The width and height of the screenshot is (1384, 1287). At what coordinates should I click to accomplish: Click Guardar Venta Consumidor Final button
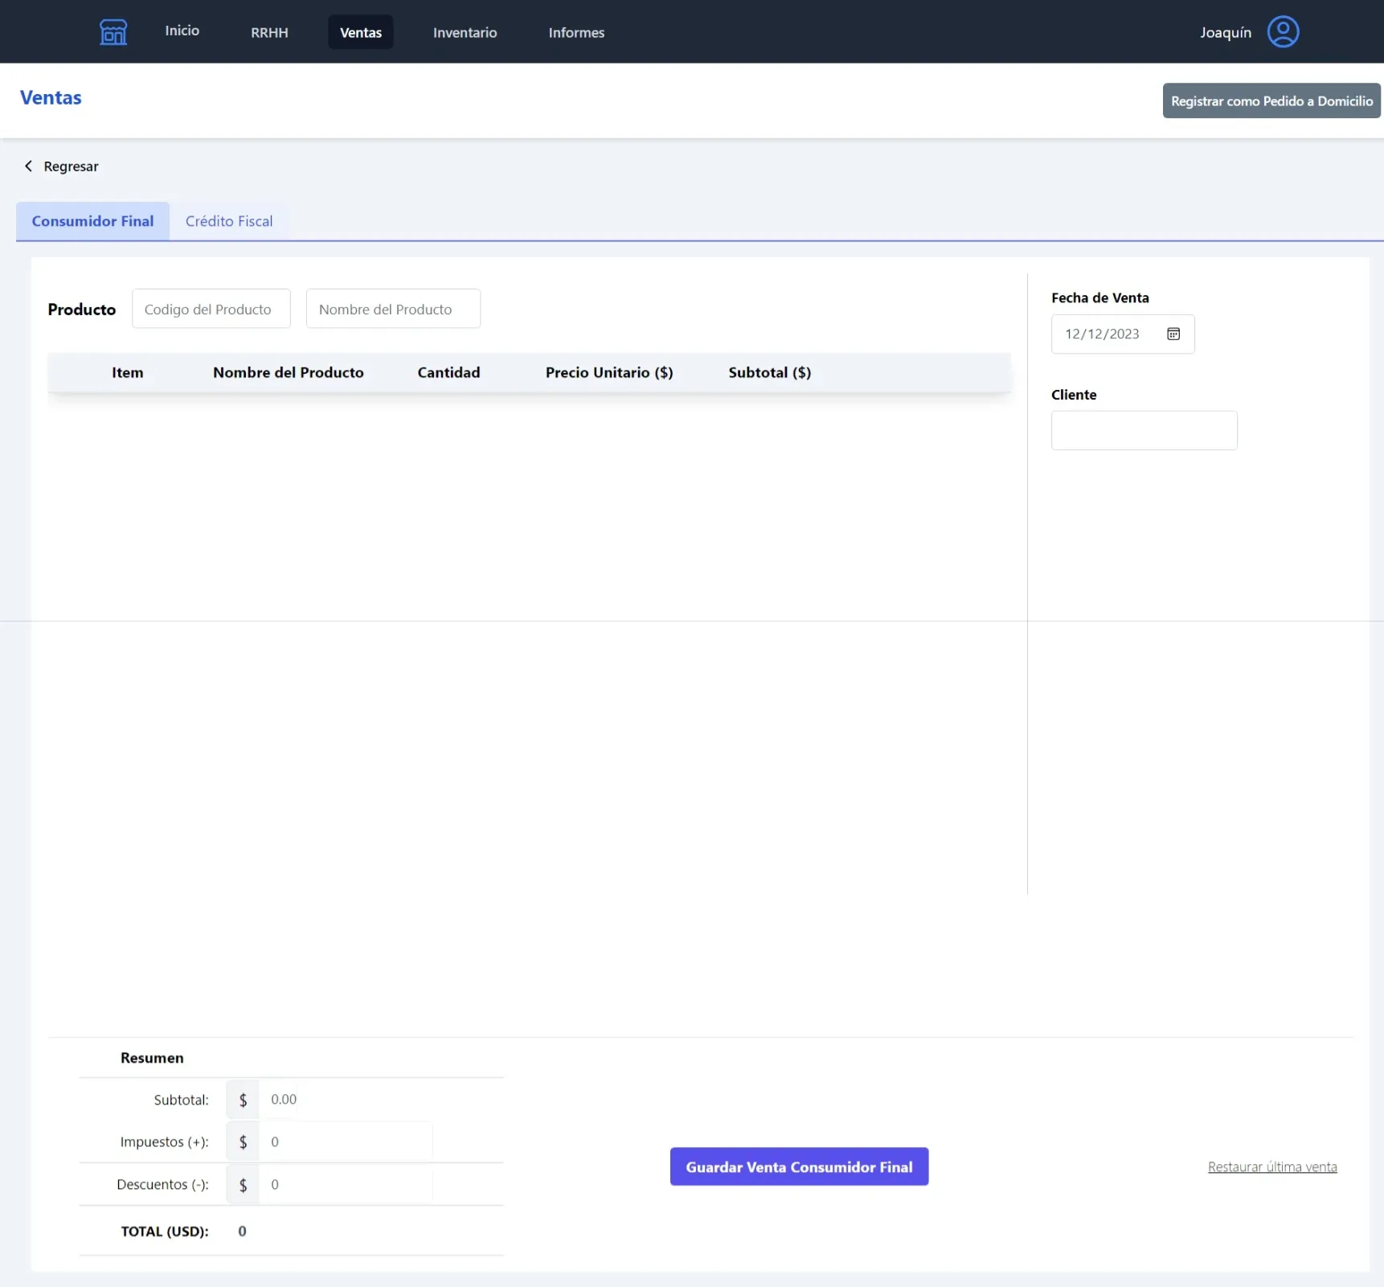pyautogui.click(x=799, y=1166)
